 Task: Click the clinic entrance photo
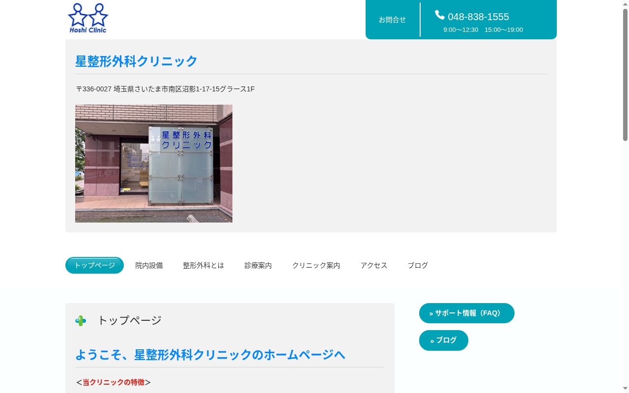click(x=154, y=164)
